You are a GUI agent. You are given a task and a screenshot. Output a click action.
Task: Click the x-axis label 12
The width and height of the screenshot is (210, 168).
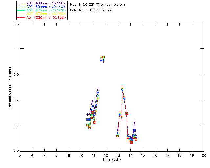tap(106, 155)
